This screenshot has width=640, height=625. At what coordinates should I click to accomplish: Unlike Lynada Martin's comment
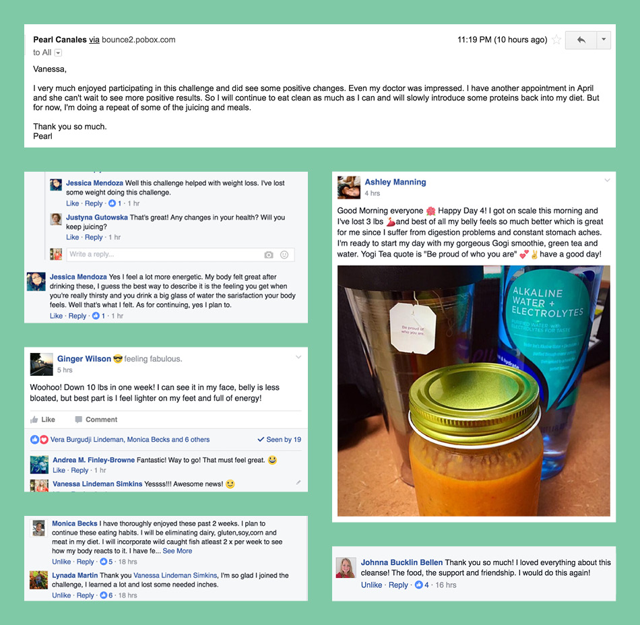tap(61, 595)
